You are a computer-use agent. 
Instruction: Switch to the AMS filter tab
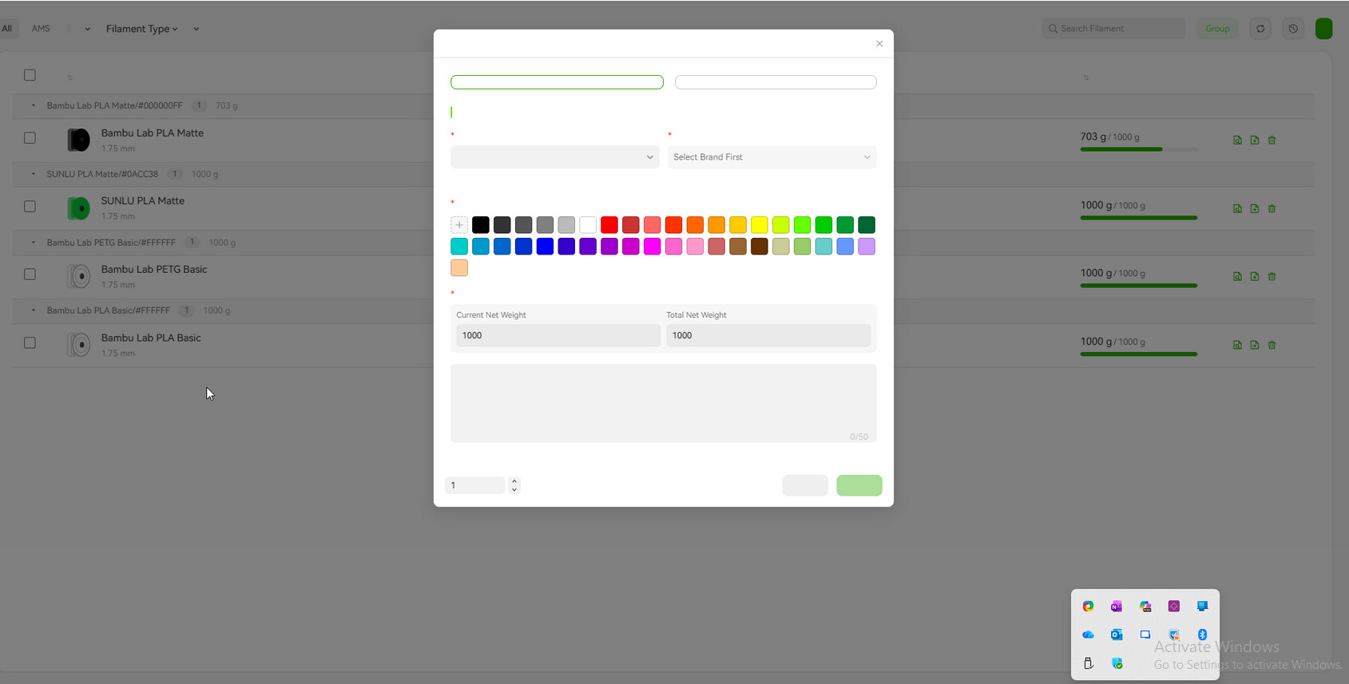pyautogui.click(x=41, y=29)
